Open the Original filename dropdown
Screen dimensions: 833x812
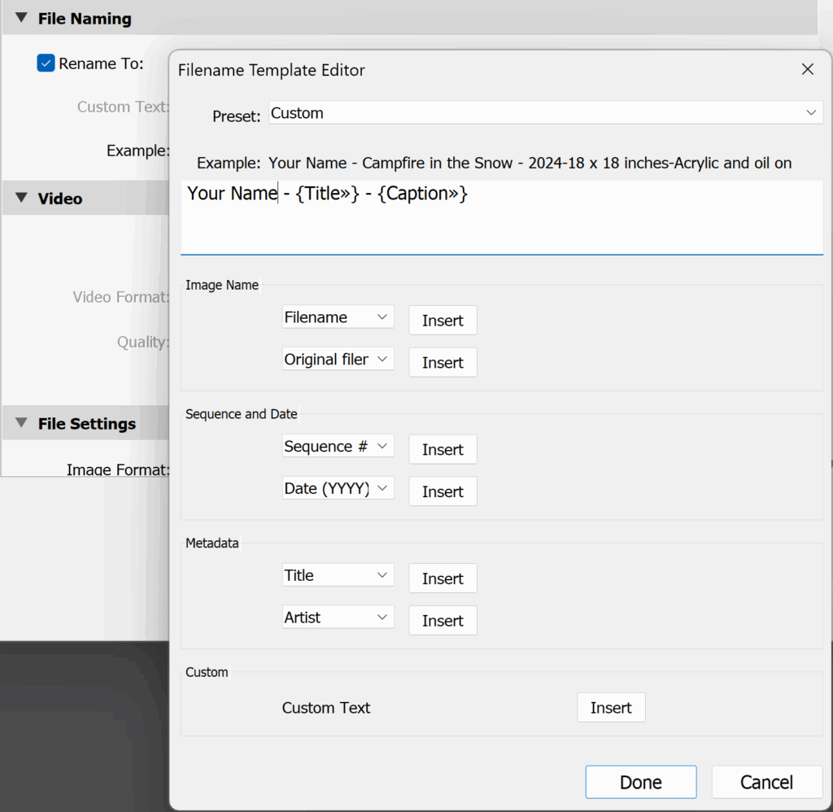[x=338, y=360]
